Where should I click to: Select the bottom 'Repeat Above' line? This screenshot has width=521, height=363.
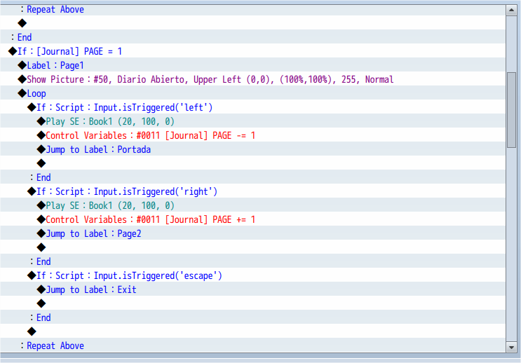(x=252, y=345)
